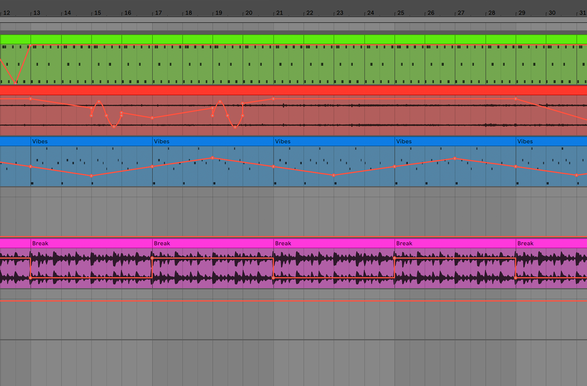This screenshot has height=386, width=587.
Task: Select the Vibes clip starting at bar 17
Action: click(213, 141)
